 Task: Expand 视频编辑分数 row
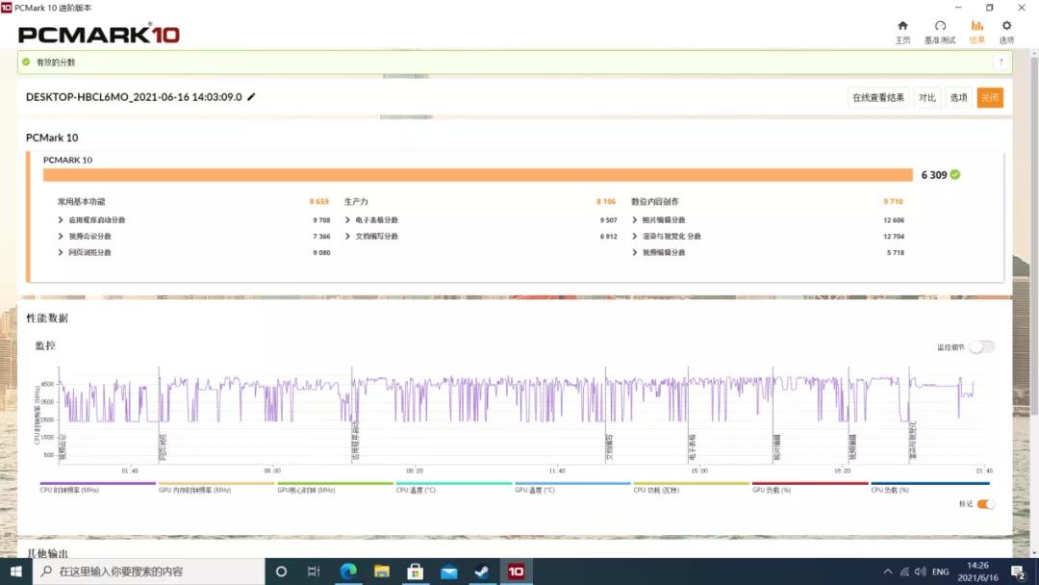coord(664,252)
